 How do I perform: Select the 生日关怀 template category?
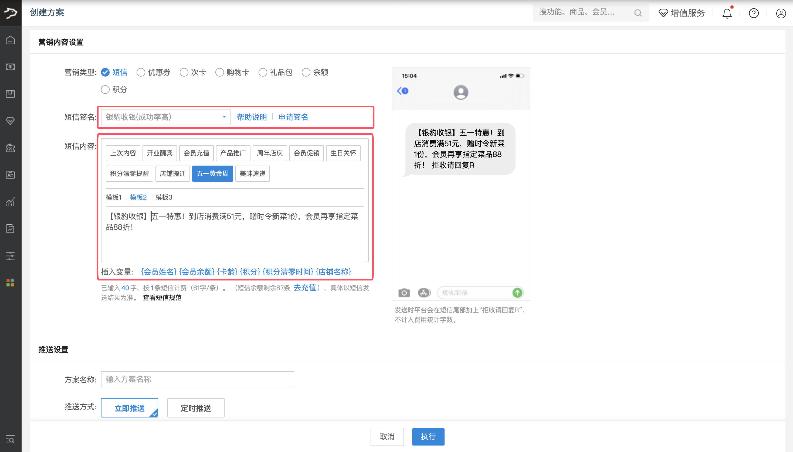coord(343,153)
